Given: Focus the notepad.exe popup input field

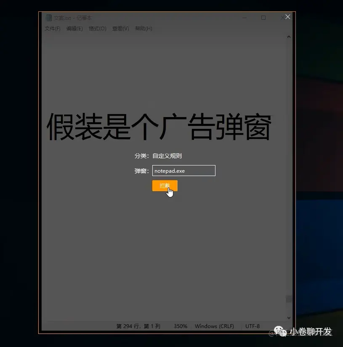Looking at the screenshot, I should (183, 171).
